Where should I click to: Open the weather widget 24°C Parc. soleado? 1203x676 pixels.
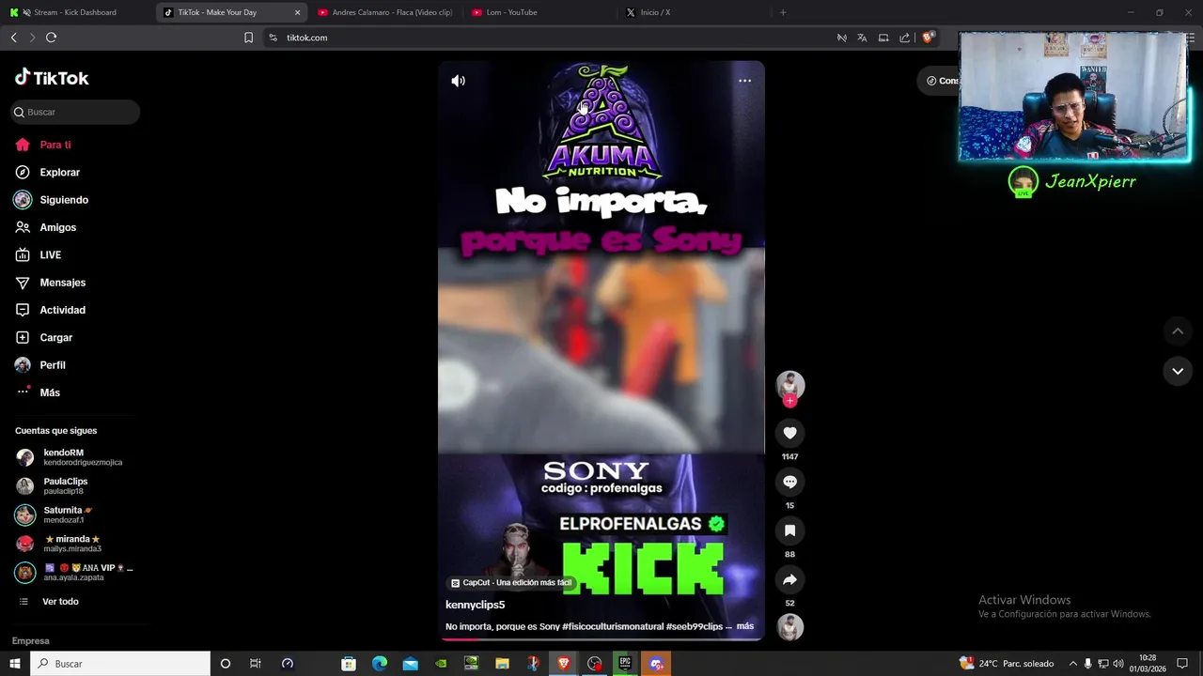(1007, 664)
